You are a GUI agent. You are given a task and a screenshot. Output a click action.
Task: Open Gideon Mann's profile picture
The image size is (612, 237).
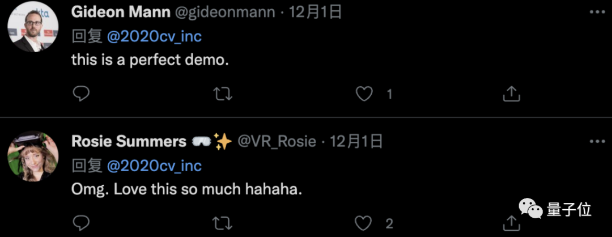tap(33, 27)
